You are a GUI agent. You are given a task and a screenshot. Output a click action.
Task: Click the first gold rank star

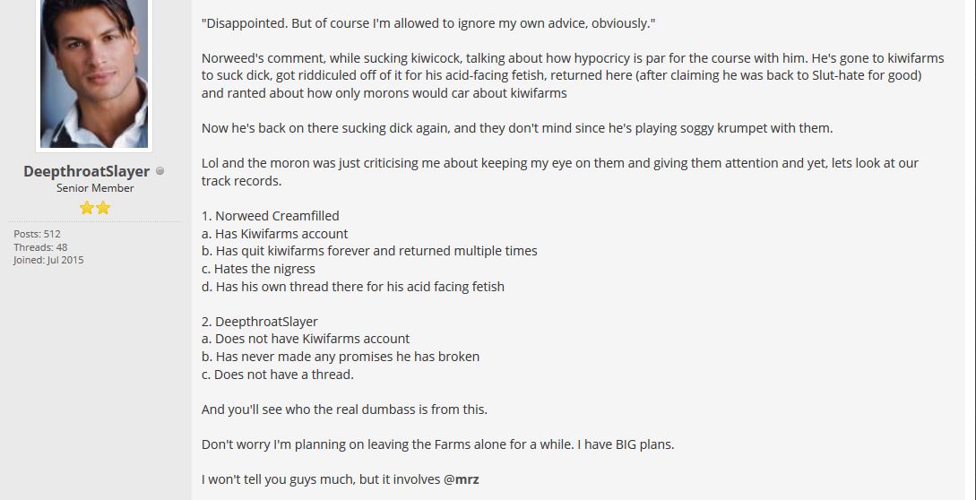pyautogui.click(x=87, y=208)
